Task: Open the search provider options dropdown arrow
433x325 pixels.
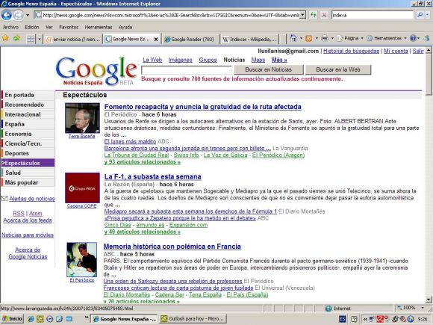Action: (428, 15)
